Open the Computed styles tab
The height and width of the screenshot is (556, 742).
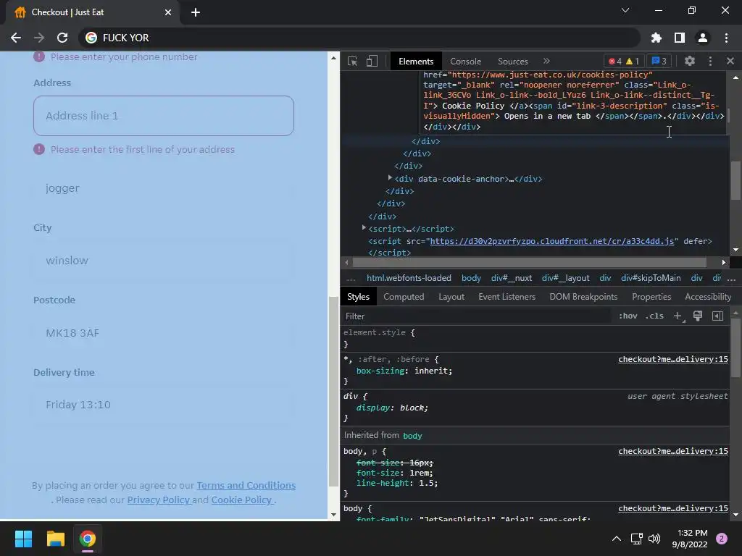(x=404, y=297)
